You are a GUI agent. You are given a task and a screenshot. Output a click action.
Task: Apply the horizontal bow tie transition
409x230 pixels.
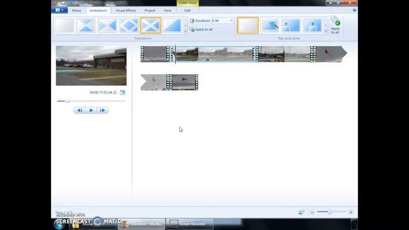pos(107,26)
